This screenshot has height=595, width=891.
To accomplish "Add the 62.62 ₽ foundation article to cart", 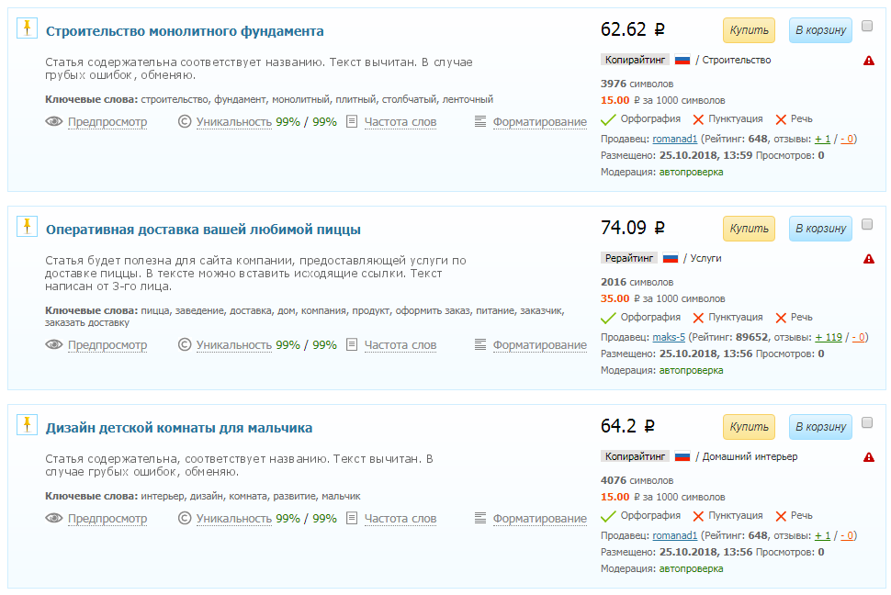I will pyautogui.click(x=820, y=30).
